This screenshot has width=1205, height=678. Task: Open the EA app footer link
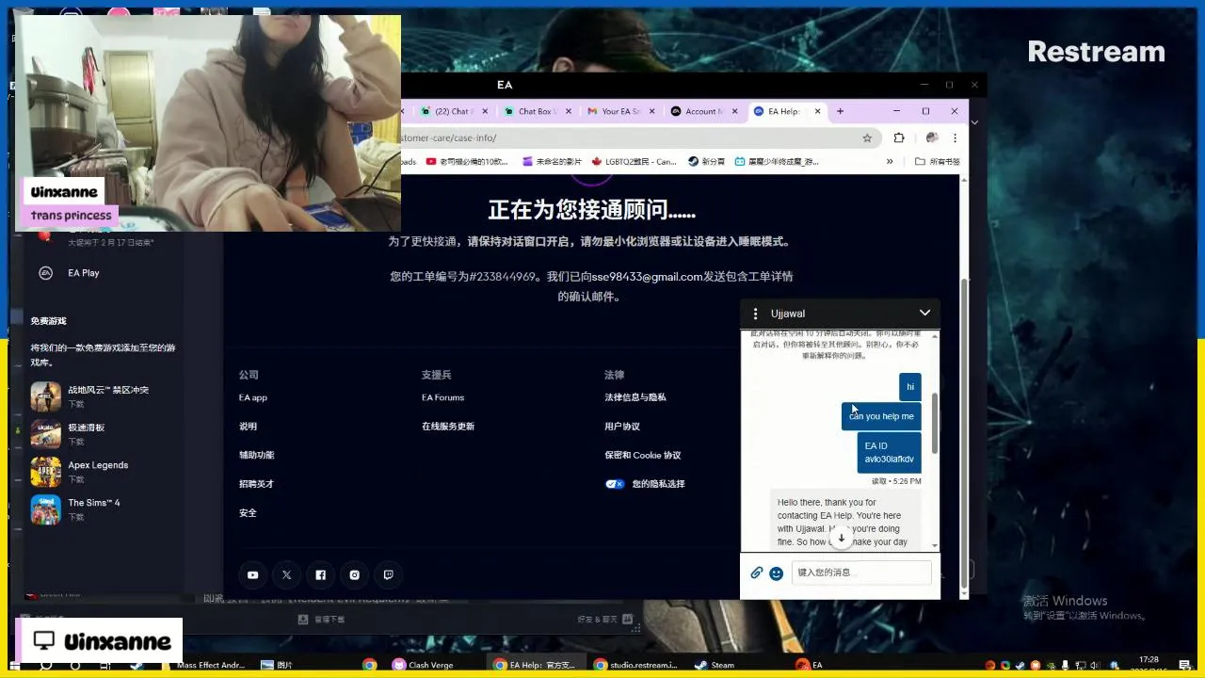tap(253, 397)
